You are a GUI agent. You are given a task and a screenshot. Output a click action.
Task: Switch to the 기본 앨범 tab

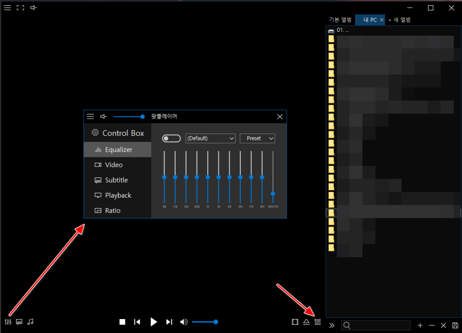(341, 20)
